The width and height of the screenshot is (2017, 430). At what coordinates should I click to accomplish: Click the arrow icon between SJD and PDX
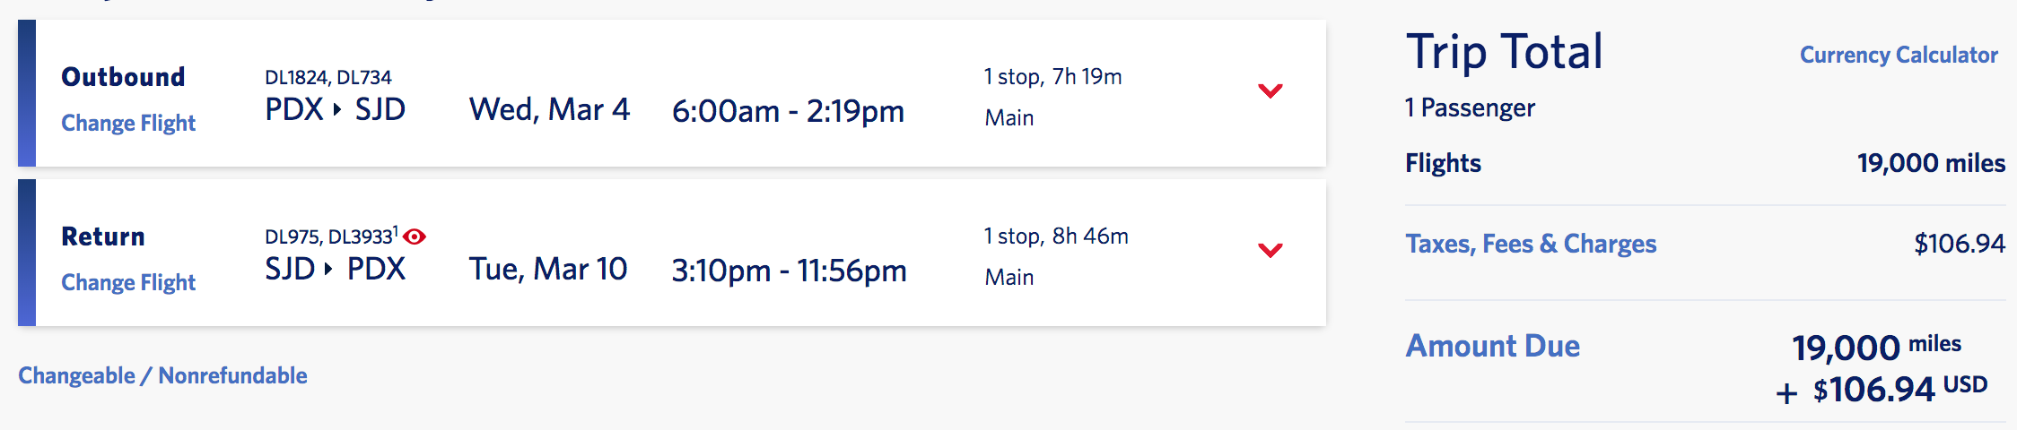click(328, 269)
